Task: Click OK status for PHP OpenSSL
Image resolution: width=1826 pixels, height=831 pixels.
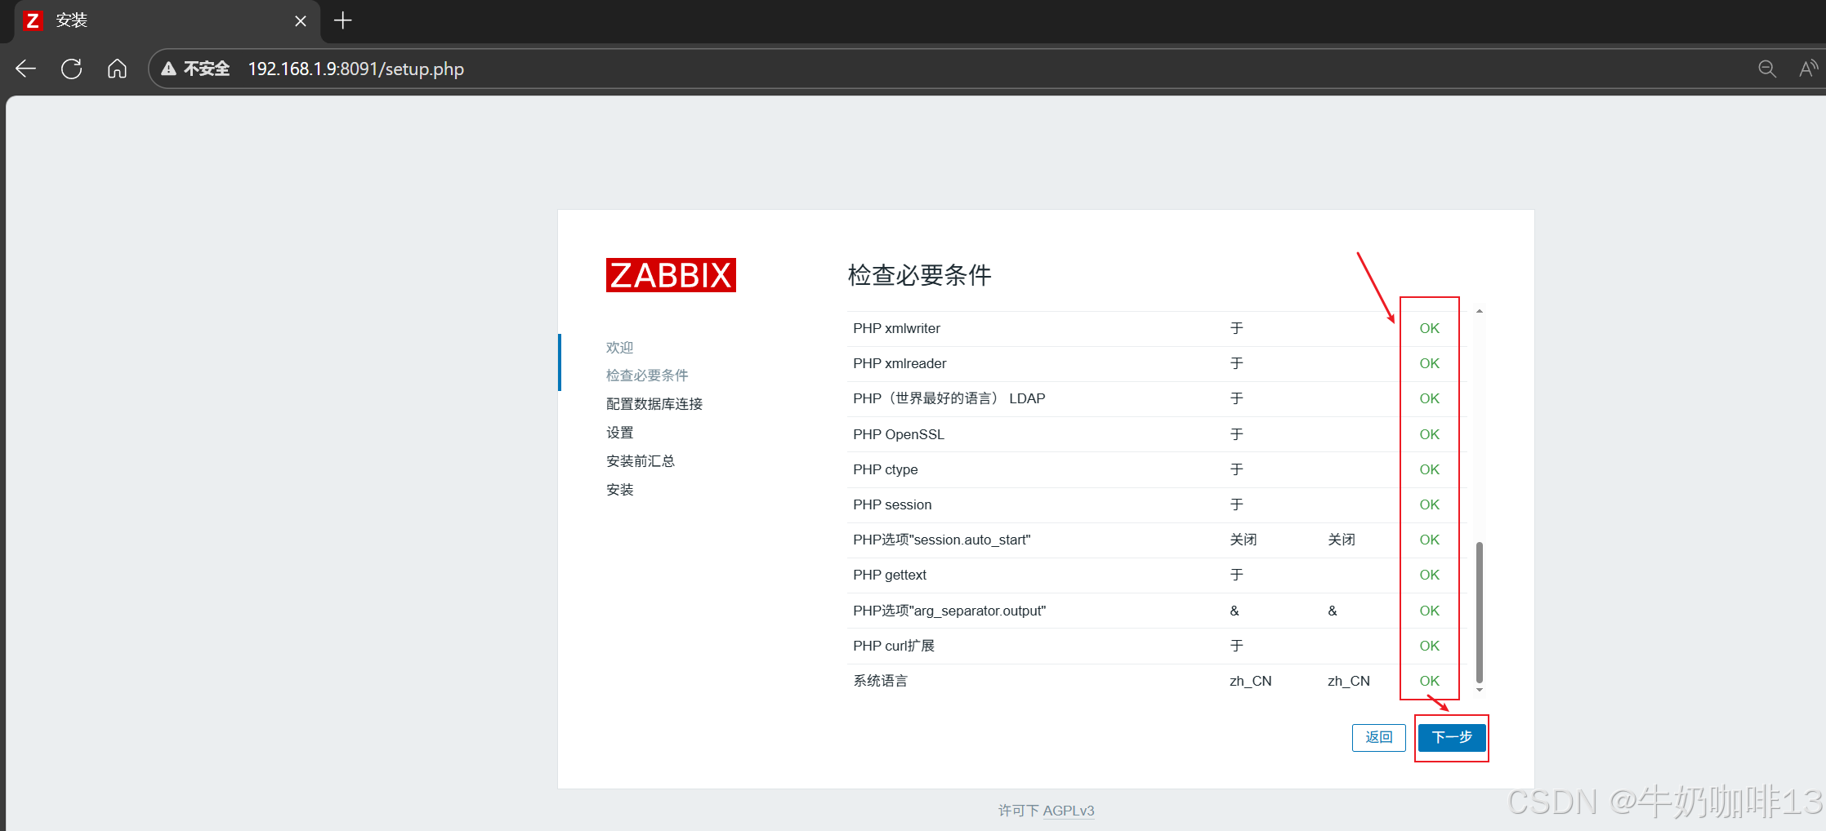Action: 1429,434
